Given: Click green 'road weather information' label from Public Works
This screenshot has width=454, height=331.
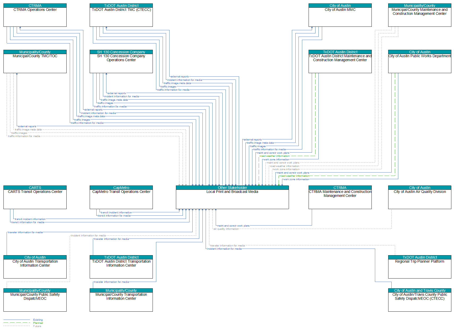Looking at the screenshot, I should [x=295, y=176].
